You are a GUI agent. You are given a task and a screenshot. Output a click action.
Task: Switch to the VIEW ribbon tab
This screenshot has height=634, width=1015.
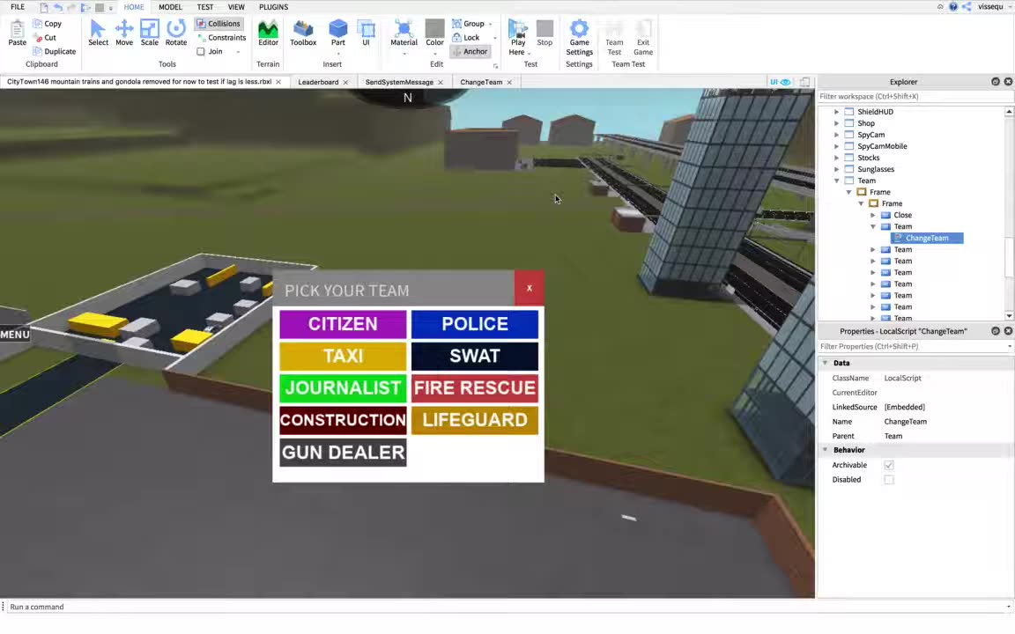click(x=236, y=7)
